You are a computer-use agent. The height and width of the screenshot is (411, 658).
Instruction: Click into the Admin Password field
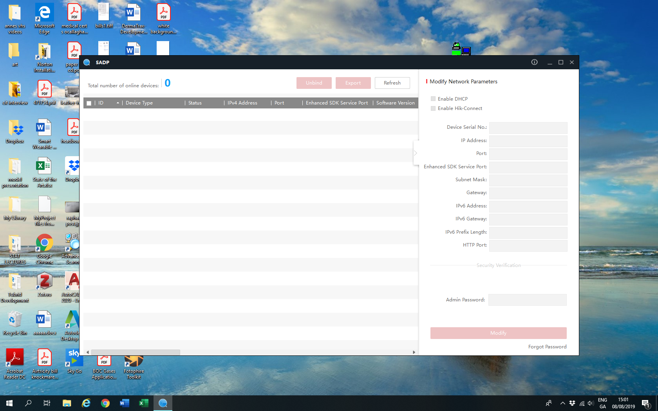coord(527,300)
